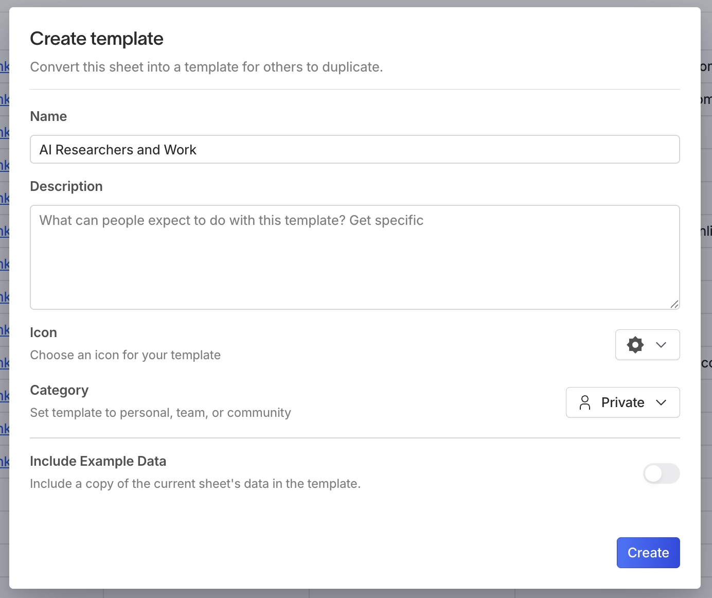This screenshot has height=598, width=712.
Task: Click the person icon beside Private
Action: point(585,402)
